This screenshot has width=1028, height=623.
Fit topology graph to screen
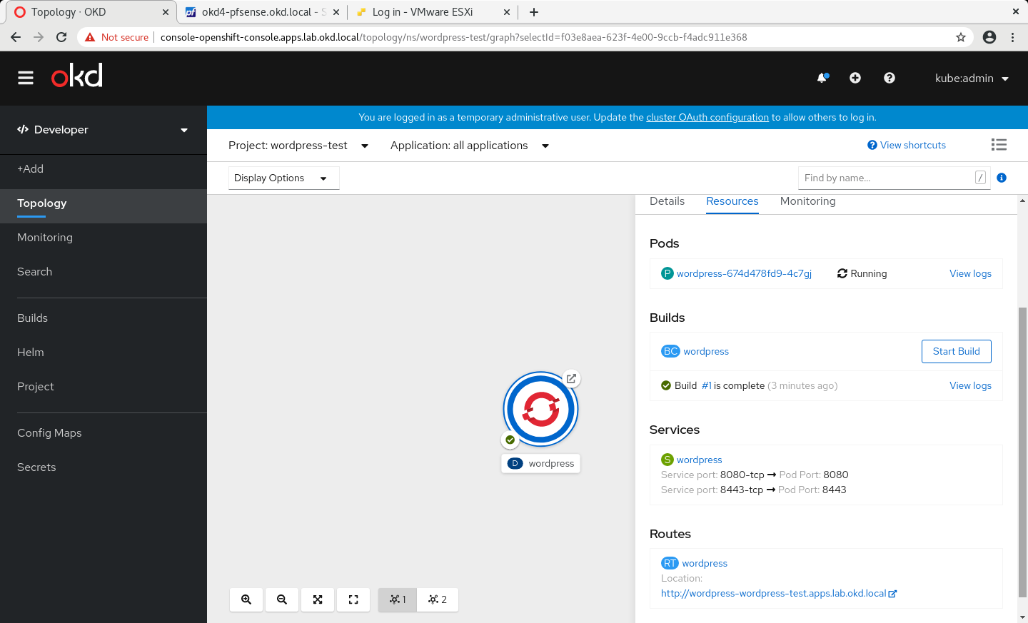pos(318,599)
